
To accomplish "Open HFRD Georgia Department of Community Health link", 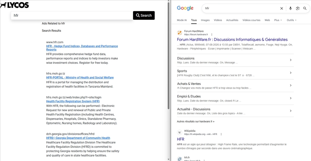I will (78, 138).
